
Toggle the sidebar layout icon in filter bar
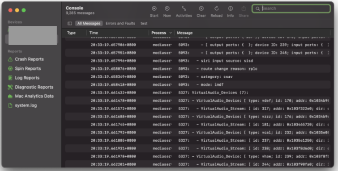point(70,23)
